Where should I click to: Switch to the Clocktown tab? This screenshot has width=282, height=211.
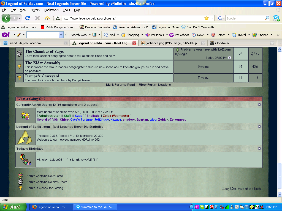(x=242, y=43)
